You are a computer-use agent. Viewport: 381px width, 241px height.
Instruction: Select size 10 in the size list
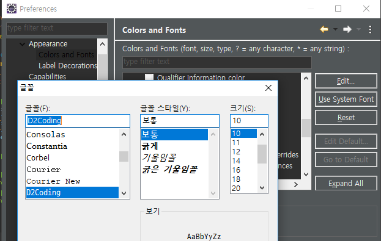click(x=244, y=134)
